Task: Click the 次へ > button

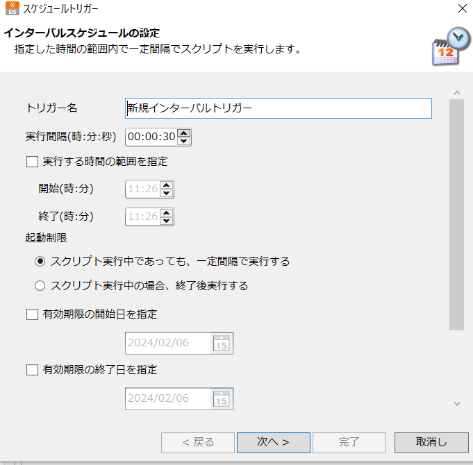Action: [x=273, y=442]
